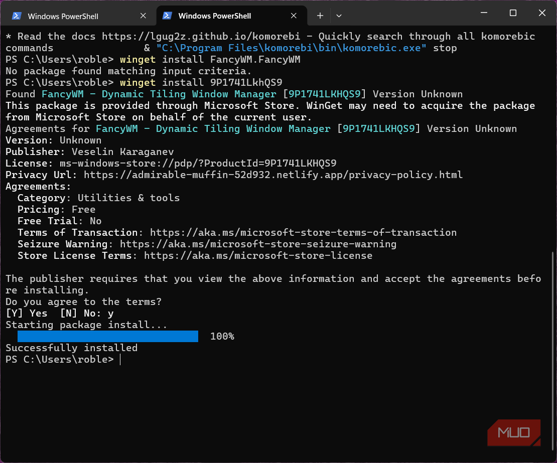Minimize the Windows Terminal window
The height and width of the screenshot is (463, 557).
pyautogui.click(x=484, y=13)
